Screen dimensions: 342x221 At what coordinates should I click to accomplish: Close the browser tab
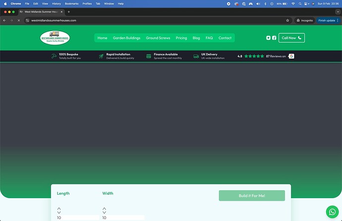(x=61, y=12)
